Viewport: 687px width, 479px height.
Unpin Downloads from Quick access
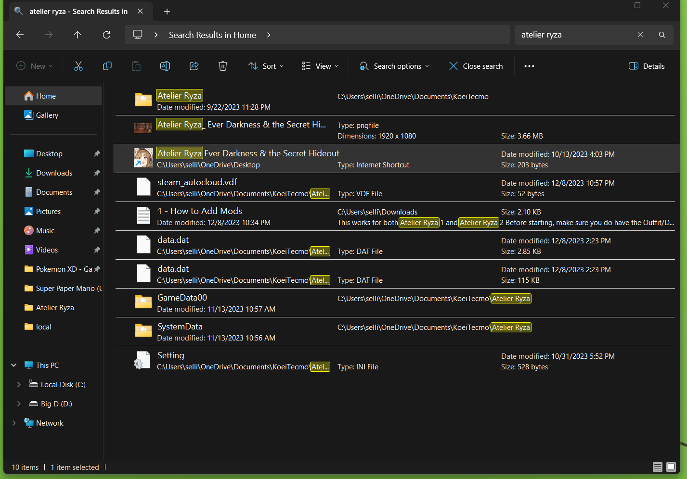coord(97,173)
